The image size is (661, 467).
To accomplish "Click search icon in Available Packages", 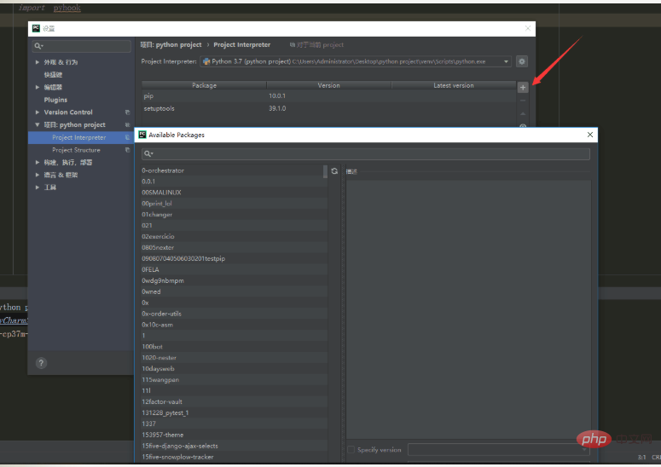I will 148,153.
